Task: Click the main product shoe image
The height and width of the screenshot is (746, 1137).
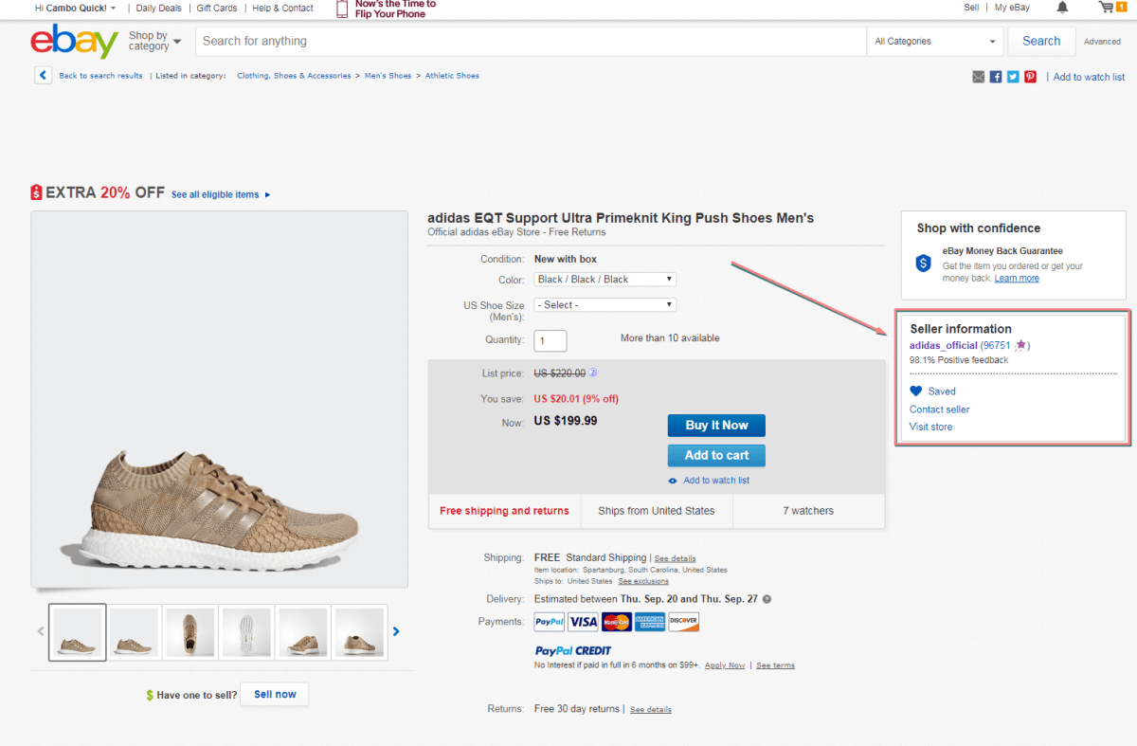Action: (x=220, y=399)
